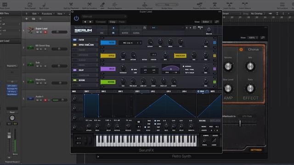Click the Move to Playhead toolbar icon
The image size is (294, 165).
point(145,4)
